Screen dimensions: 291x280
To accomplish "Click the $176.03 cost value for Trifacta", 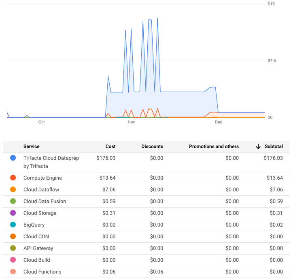I will click(106, 158).
